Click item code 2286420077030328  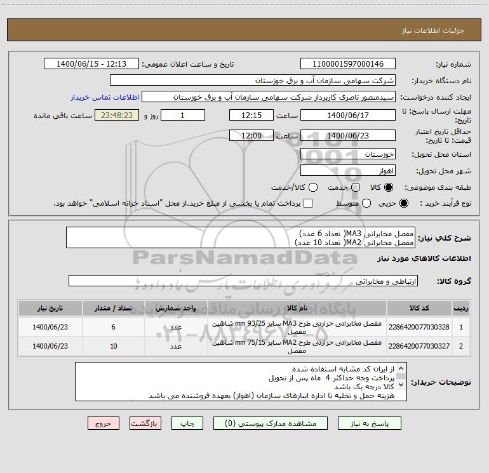[419, 327]
